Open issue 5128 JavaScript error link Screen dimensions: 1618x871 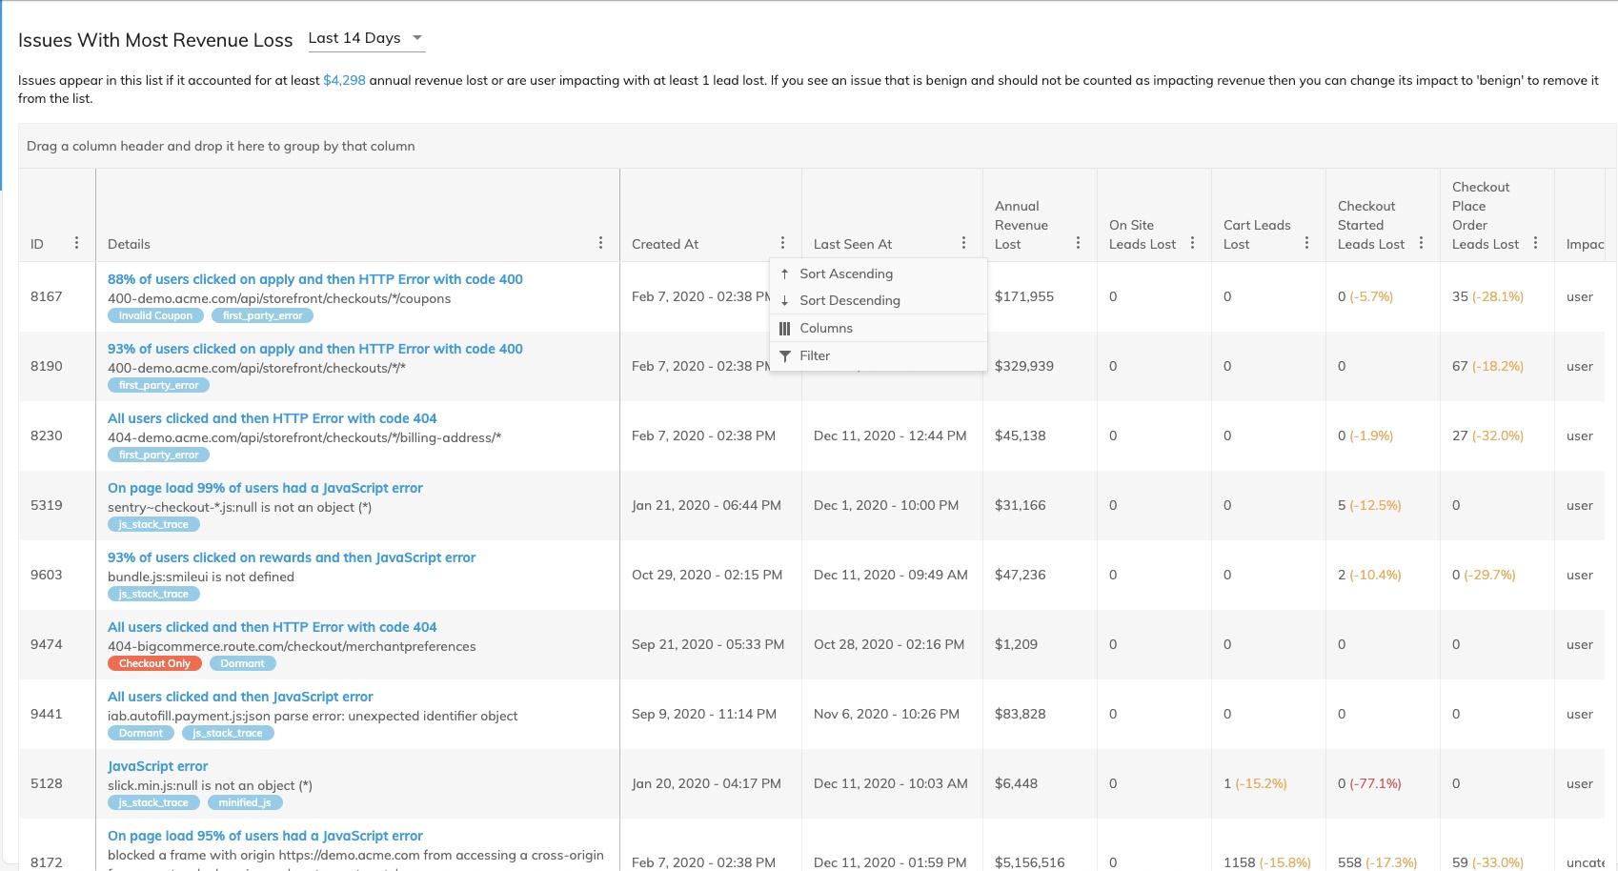[x=157, y=766]
